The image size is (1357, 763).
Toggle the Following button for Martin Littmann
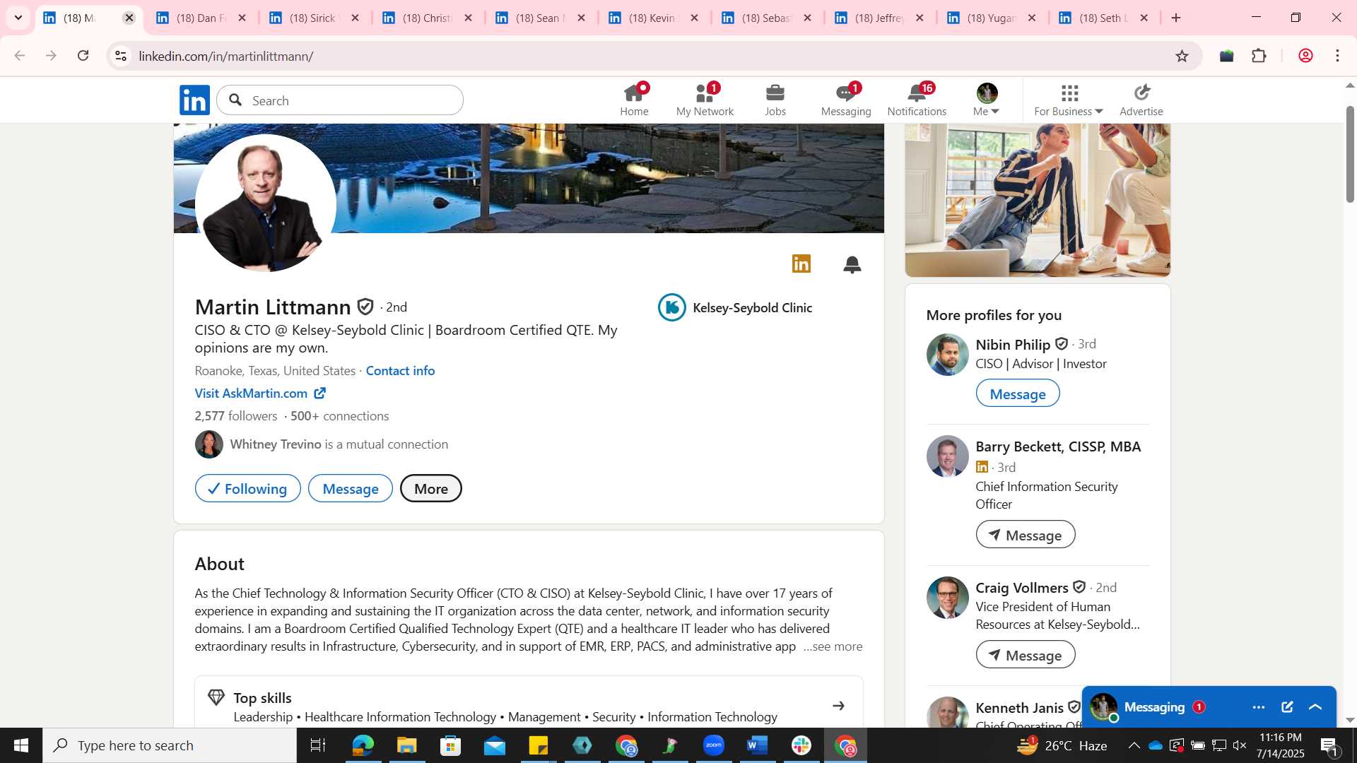[247, 488]
